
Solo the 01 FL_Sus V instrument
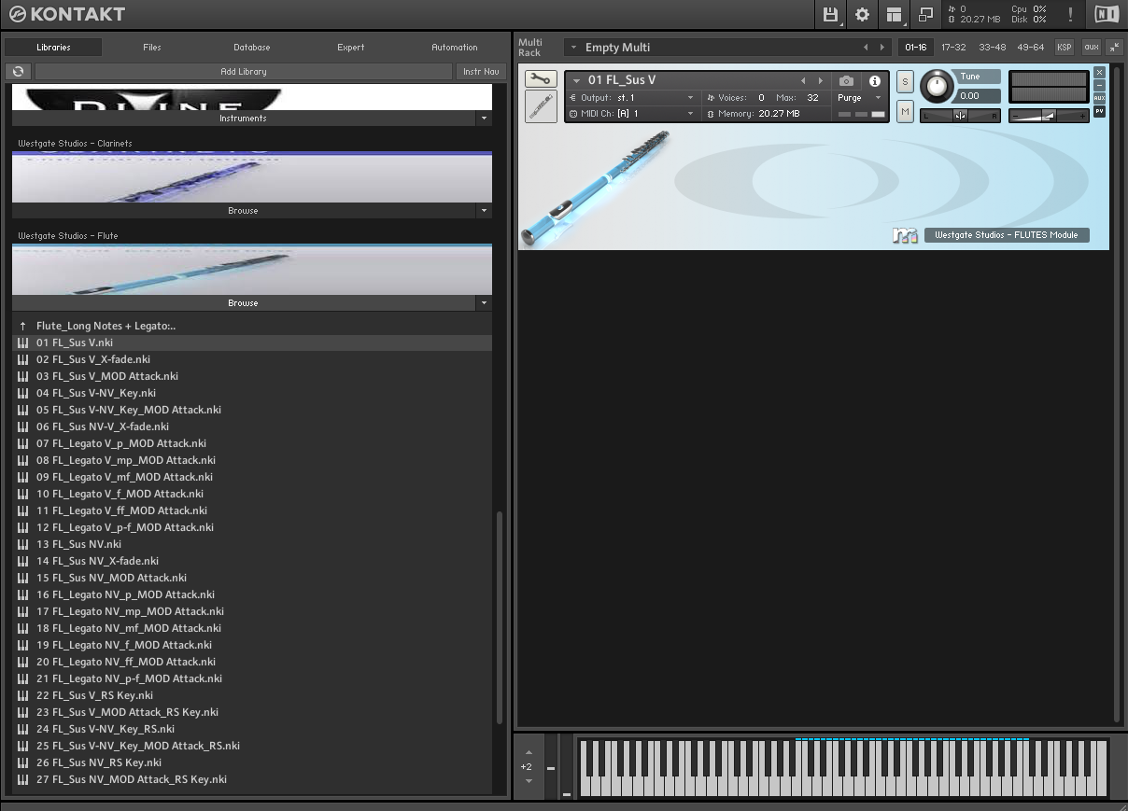(x=905, y=82)
